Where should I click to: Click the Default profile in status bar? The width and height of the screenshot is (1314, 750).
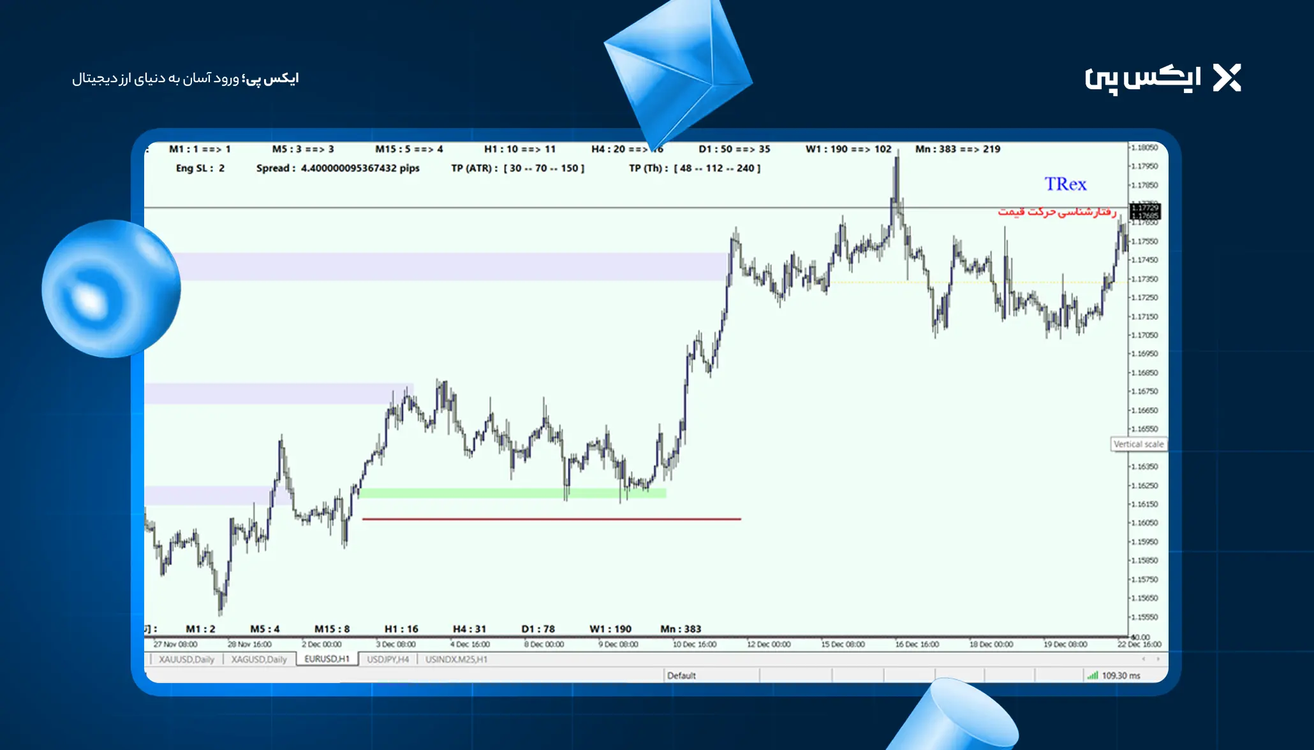[x=681, y=675]
